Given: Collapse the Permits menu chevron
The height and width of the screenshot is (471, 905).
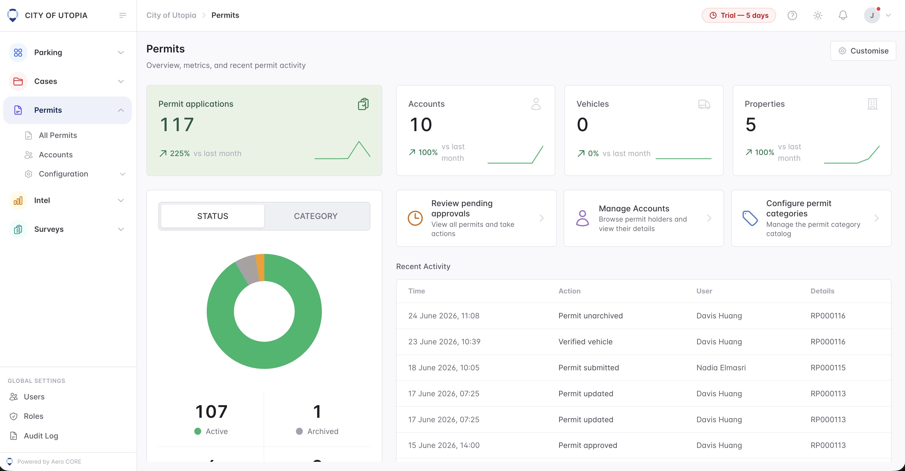Looking at the screenshot, I should (x=121, y=110).
